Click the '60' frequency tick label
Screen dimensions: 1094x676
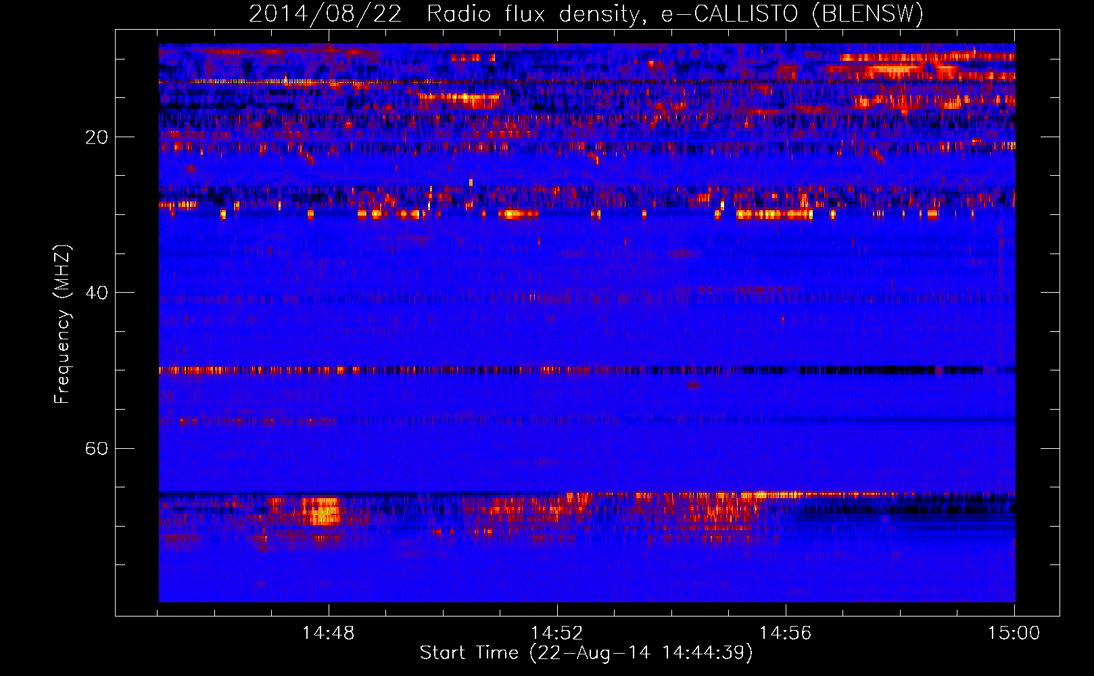[x=97, y=448]
